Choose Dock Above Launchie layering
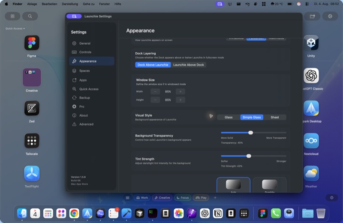Viewport: 343px width, 223px height. click(153, 65)
